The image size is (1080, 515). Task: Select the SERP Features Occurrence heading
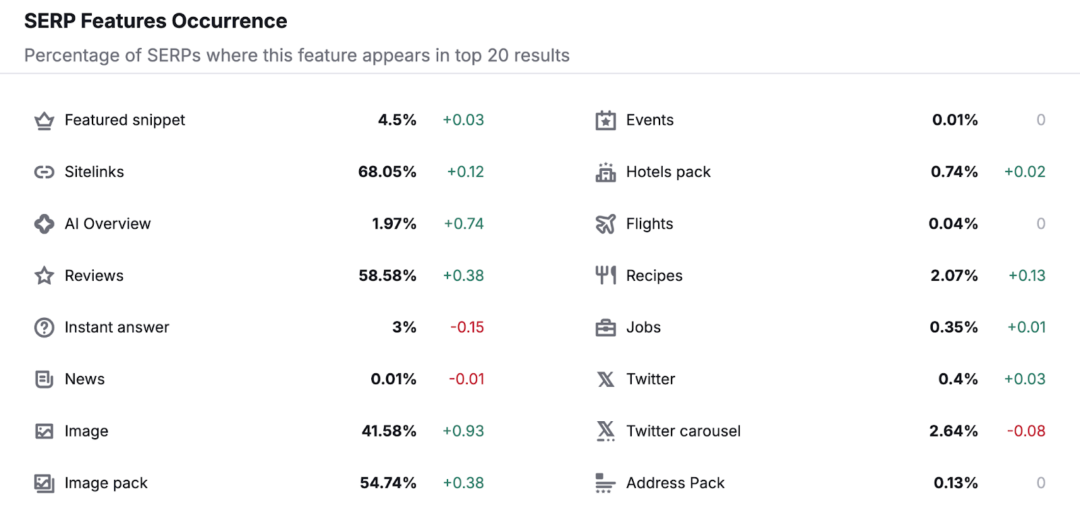[155, 21]
